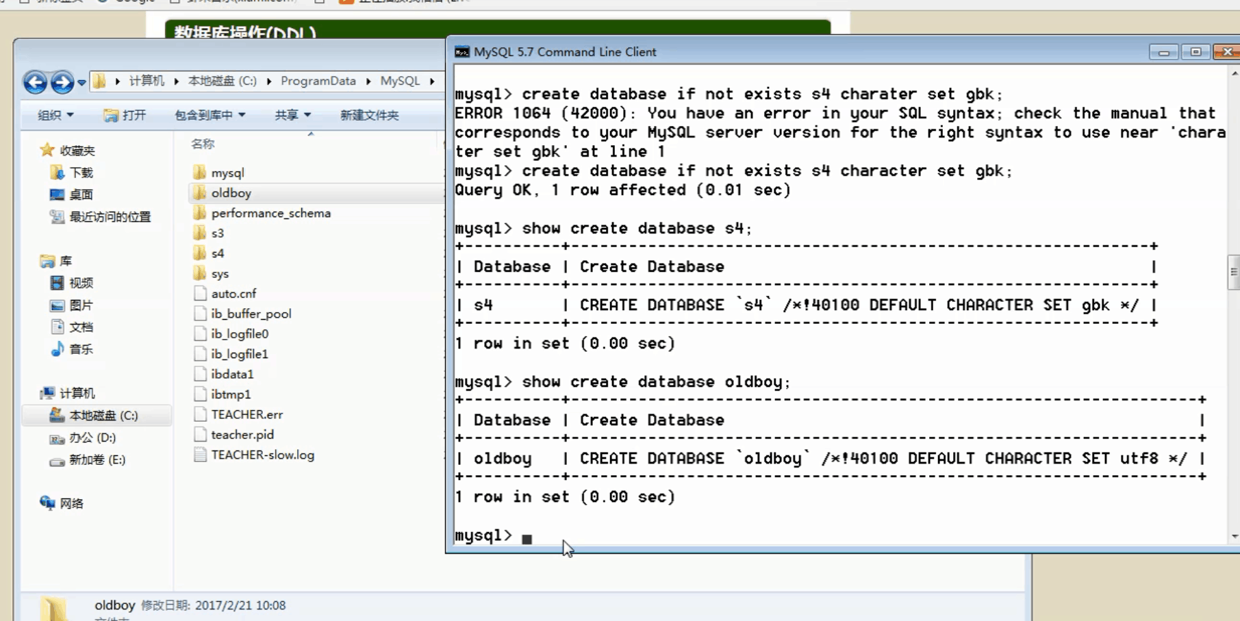1240x621 pixels.
Task: Click the Back arrow in Explorer
Action: 35,82
